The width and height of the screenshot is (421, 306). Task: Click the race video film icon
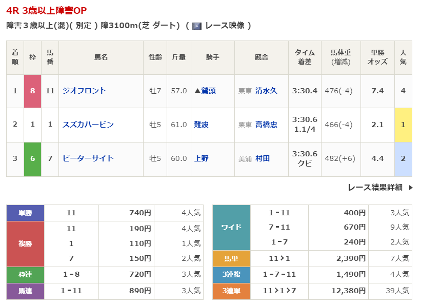197,26
